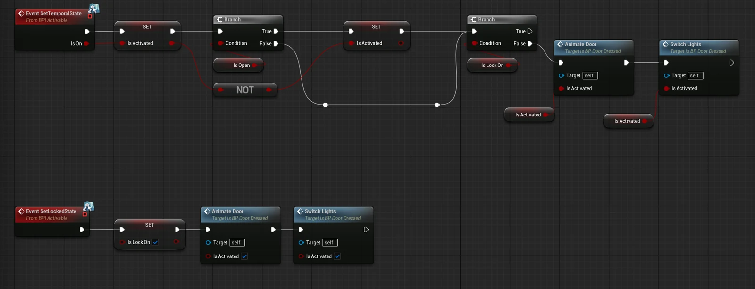Click Target self field on upper Switch Lights
Viewport: 755px width, 289px height.
[x=696, y=75]
